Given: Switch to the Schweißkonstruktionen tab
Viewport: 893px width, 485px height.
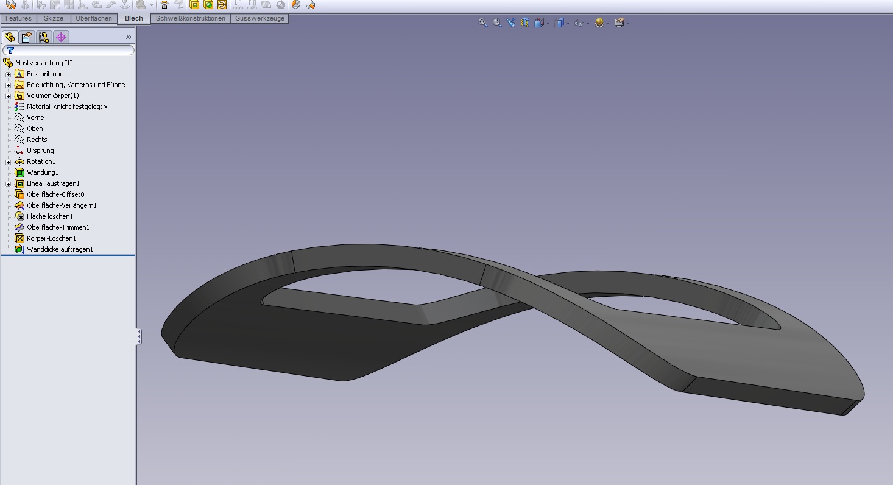Looking at the screenshot, I should coord(191,18).
